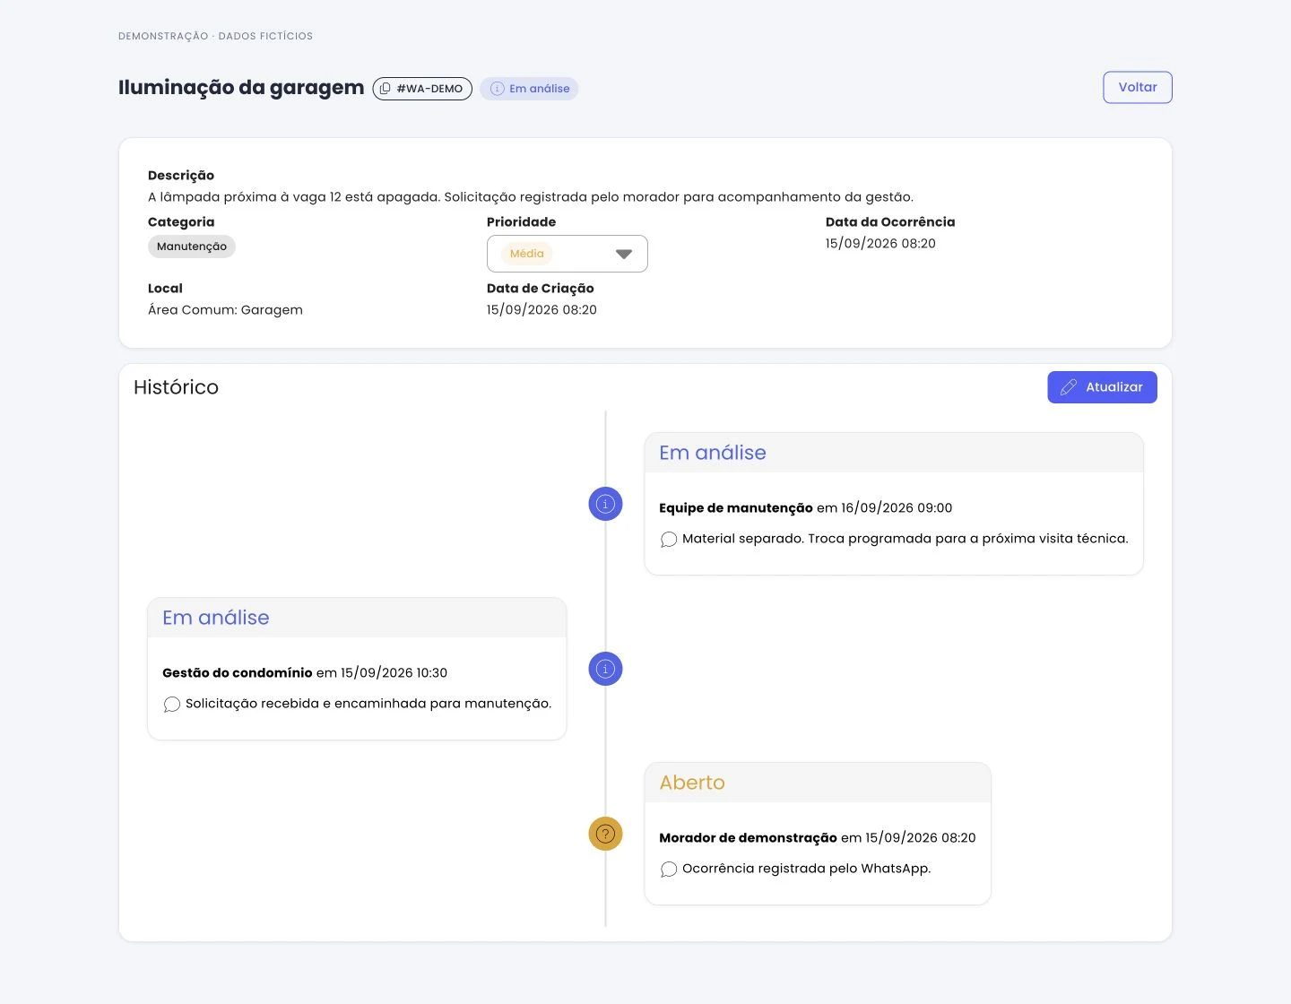Click the Em análise heading above Gestão do condomínio
1291x1004 pixels.
216,618
